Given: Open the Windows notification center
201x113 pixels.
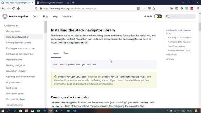Looking at the screenshot, I should 196,111.
